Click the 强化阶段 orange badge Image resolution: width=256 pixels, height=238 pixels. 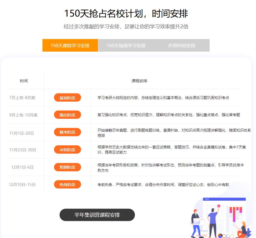67,115
